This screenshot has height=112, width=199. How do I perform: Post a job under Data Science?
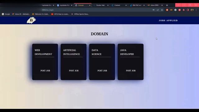102,71
